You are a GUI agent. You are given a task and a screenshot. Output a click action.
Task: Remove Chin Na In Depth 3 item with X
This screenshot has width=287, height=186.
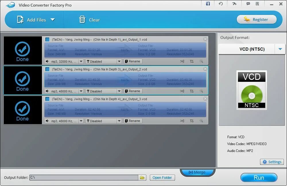click(205, 69)
